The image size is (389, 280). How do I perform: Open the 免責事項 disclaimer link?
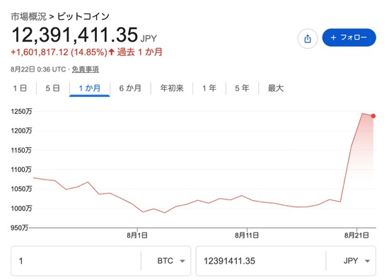click(86, 69)
